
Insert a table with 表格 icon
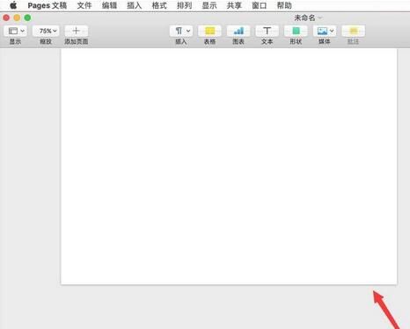point(209,31)
